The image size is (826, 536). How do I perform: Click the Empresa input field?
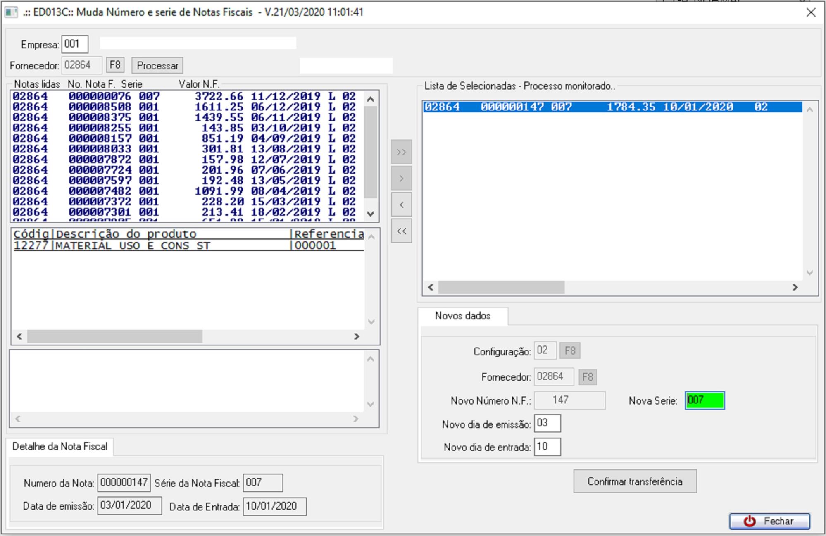point(75,44)
